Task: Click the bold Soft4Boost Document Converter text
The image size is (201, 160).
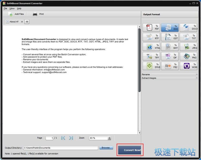Action: tap(39, 39)
